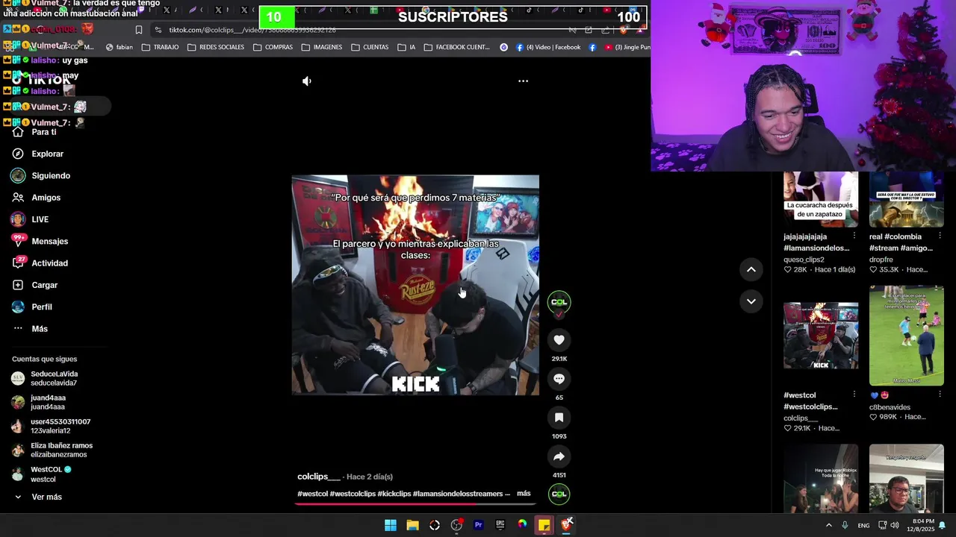
Task: Pause the playing TikTok video
Action: pyautogui.click(x=415, y=285)
